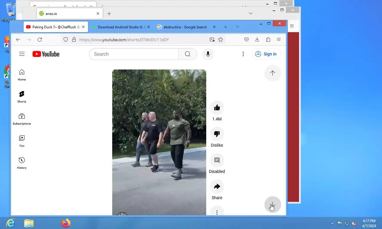Go to the previous short with up arrow

272,73
